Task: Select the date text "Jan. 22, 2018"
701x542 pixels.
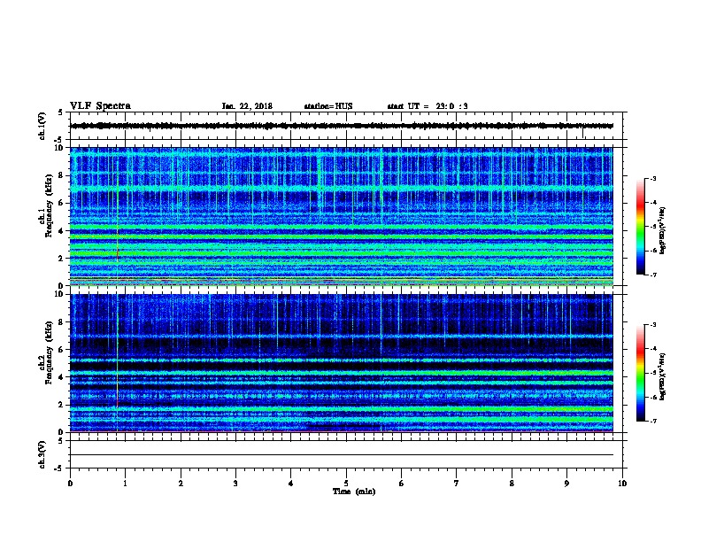Action: point(247,106)
